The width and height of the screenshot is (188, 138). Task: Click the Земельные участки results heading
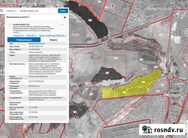[17, 18]
